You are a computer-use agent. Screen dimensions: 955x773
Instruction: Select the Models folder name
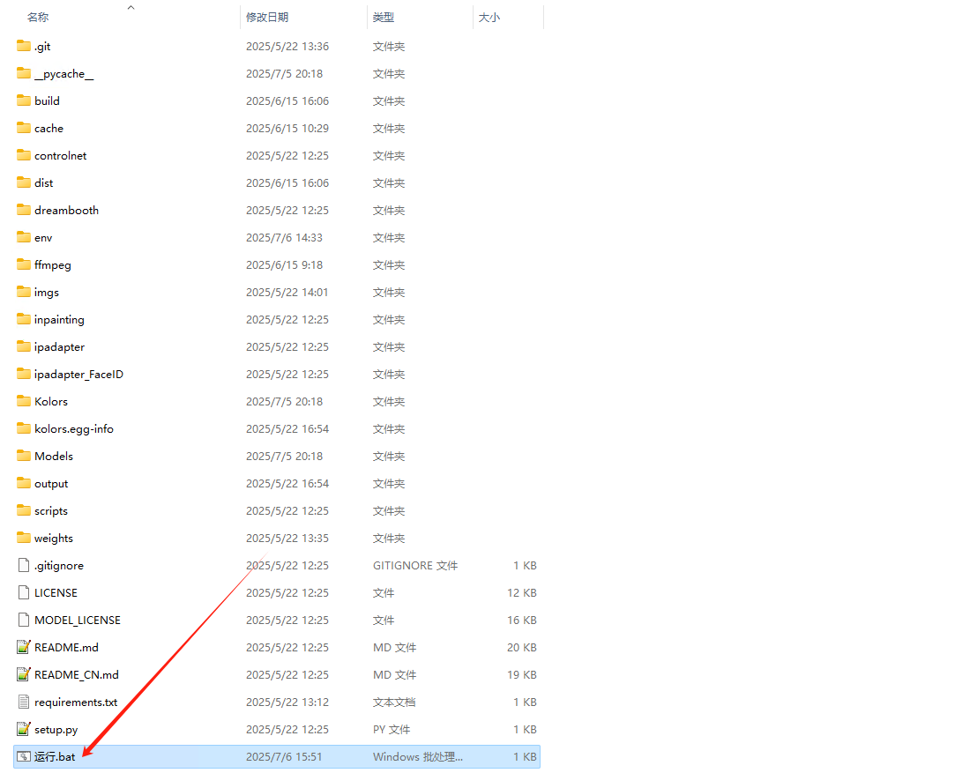pos(54,457)
